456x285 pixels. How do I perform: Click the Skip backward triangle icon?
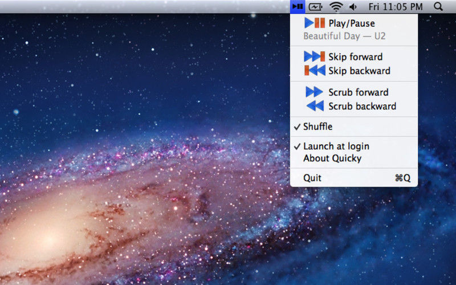315,70
